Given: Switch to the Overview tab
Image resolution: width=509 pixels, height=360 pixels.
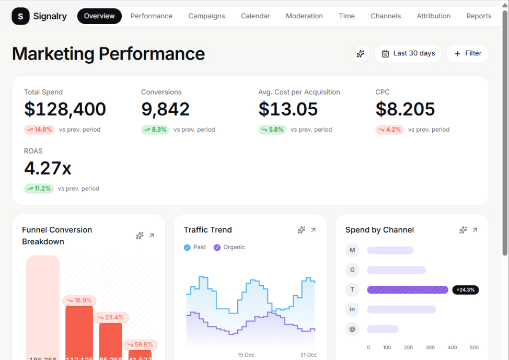Looking at the screenshot, I should [x=99, y=16].
